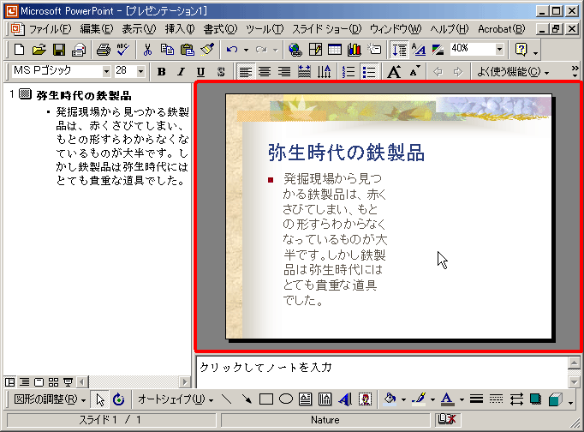Click the Save icon in the toolbar
584x432 pixels.
click(59, 50)
